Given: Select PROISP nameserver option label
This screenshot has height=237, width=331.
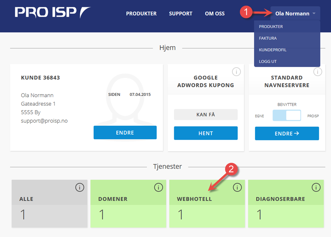Looking at the screenshot, I should pyautogui.click(x=313, y=116).
